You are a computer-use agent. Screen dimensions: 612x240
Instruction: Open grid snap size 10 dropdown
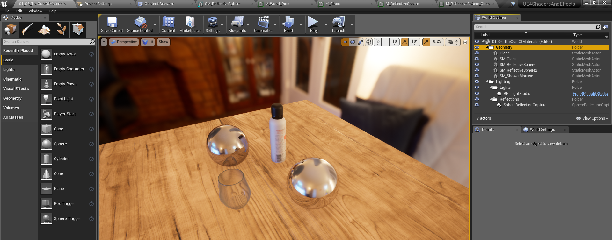click(x=395, y=42)
